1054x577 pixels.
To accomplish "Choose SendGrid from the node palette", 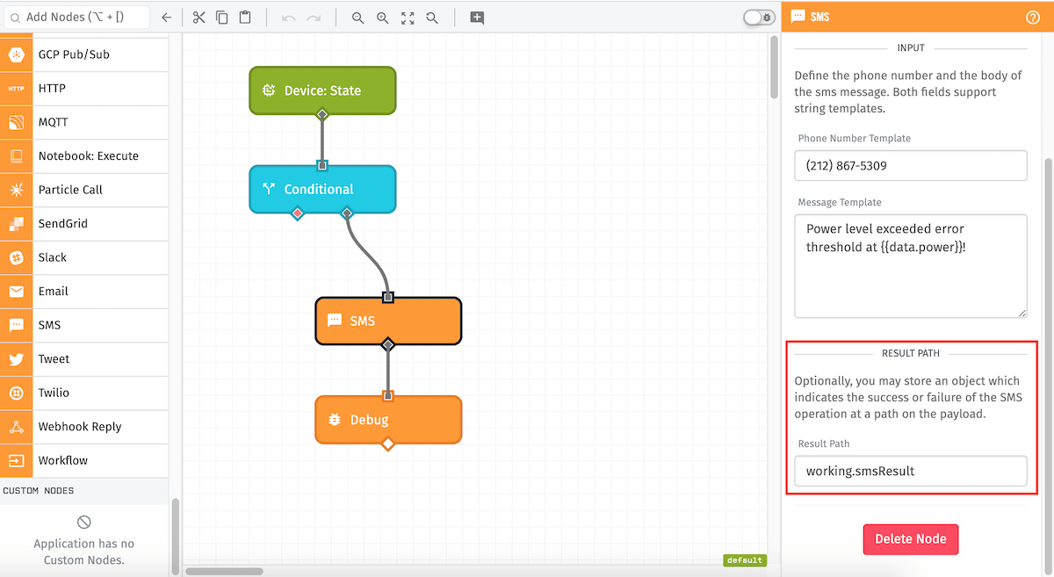I will pos(84,224).
